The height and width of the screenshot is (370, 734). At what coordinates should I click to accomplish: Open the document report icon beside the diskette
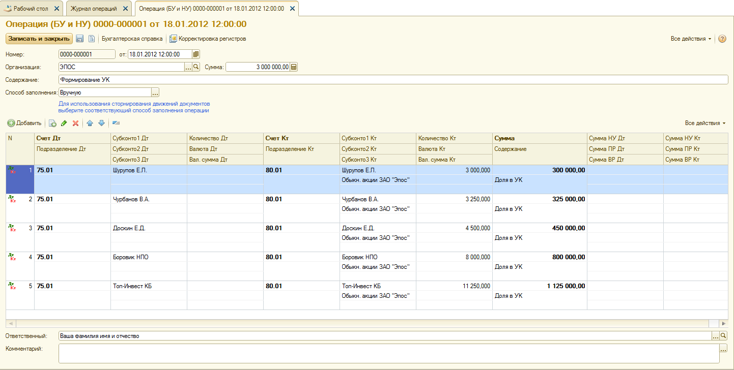coord(92,39)
